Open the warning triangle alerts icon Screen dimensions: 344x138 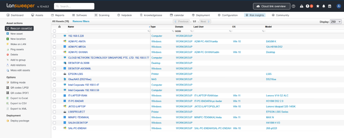click(x=301, y=6)
